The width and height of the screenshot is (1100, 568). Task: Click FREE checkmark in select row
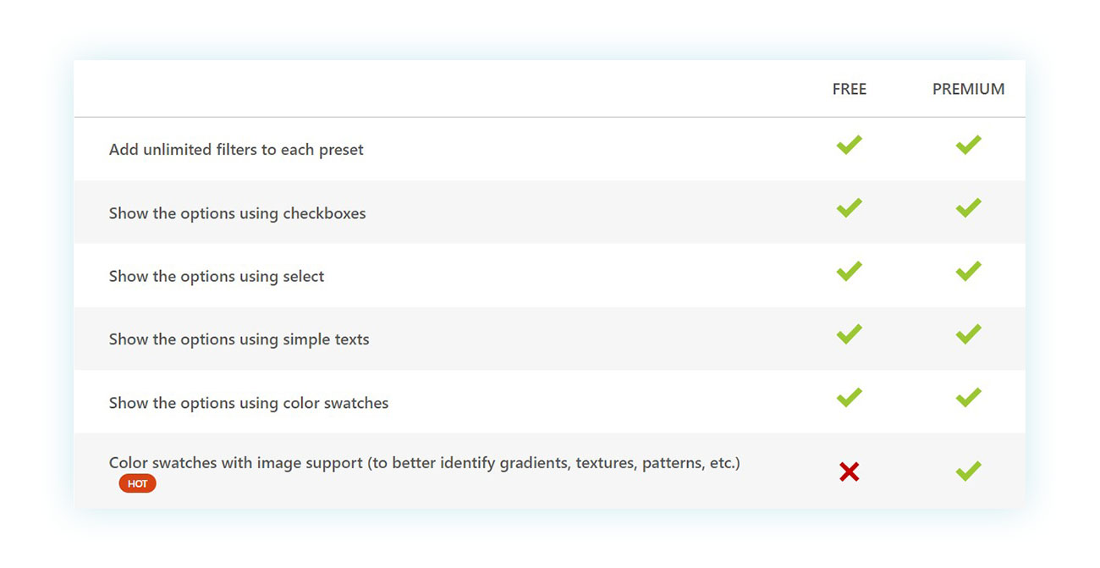(x=849, y=271)
